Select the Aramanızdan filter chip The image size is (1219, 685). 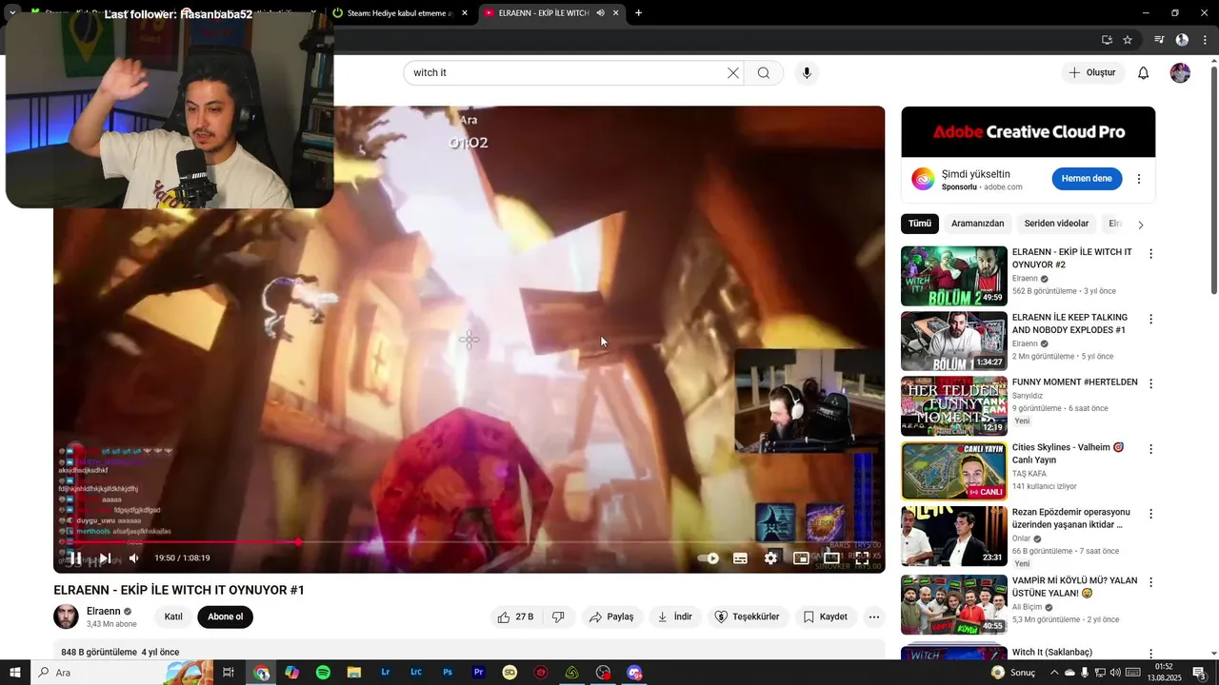978,224
